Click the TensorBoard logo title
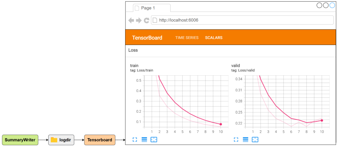 coord(147,38)
